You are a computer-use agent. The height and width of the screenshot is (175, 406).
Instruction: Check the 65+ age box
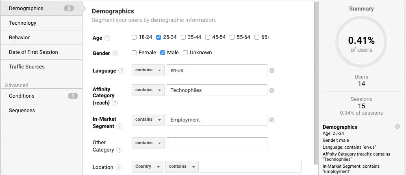coord(256,37)
